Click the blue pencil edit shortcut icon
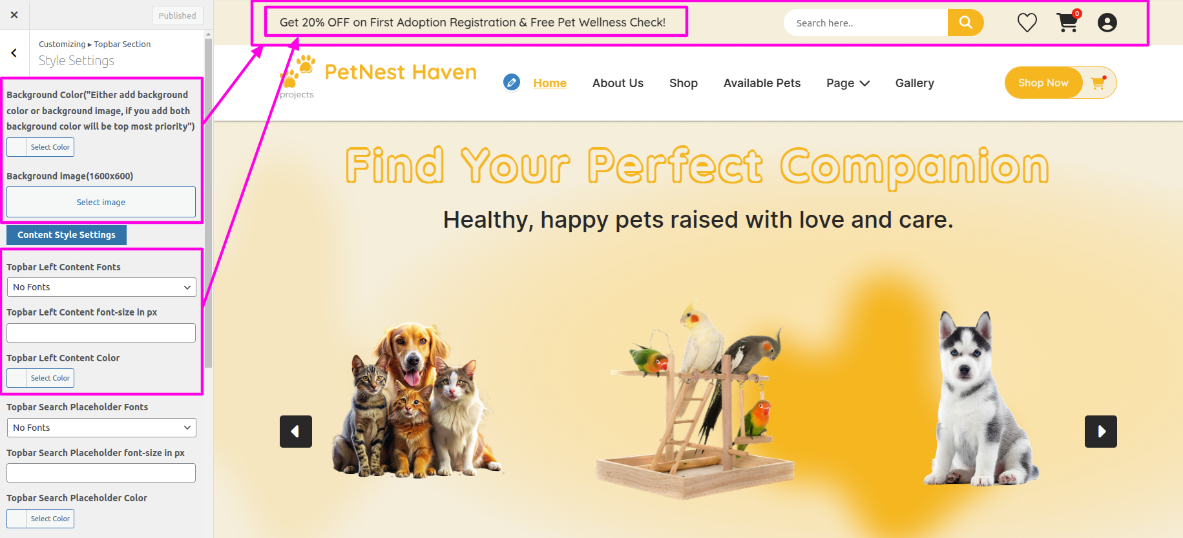 tap(512, 83)
